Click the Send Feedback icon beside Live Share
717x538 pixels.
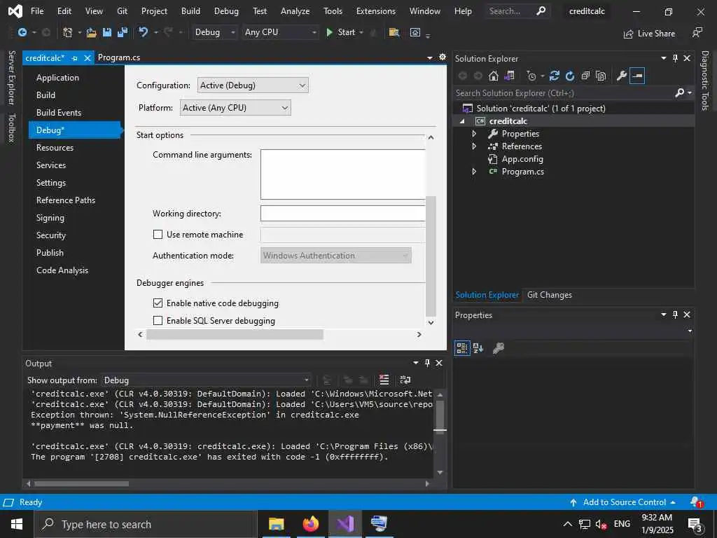[x=697, y=32]
